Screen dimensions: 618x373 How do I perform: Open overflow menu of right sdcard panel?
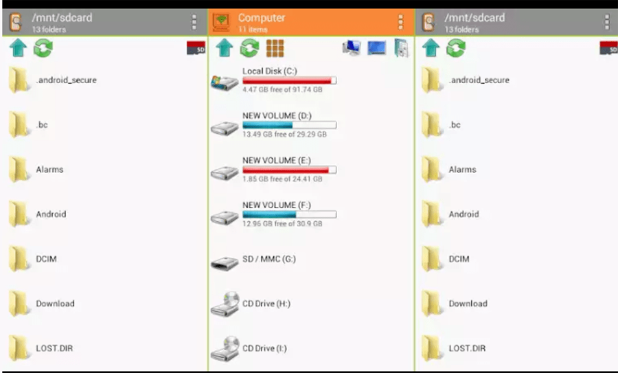(607, 22)
